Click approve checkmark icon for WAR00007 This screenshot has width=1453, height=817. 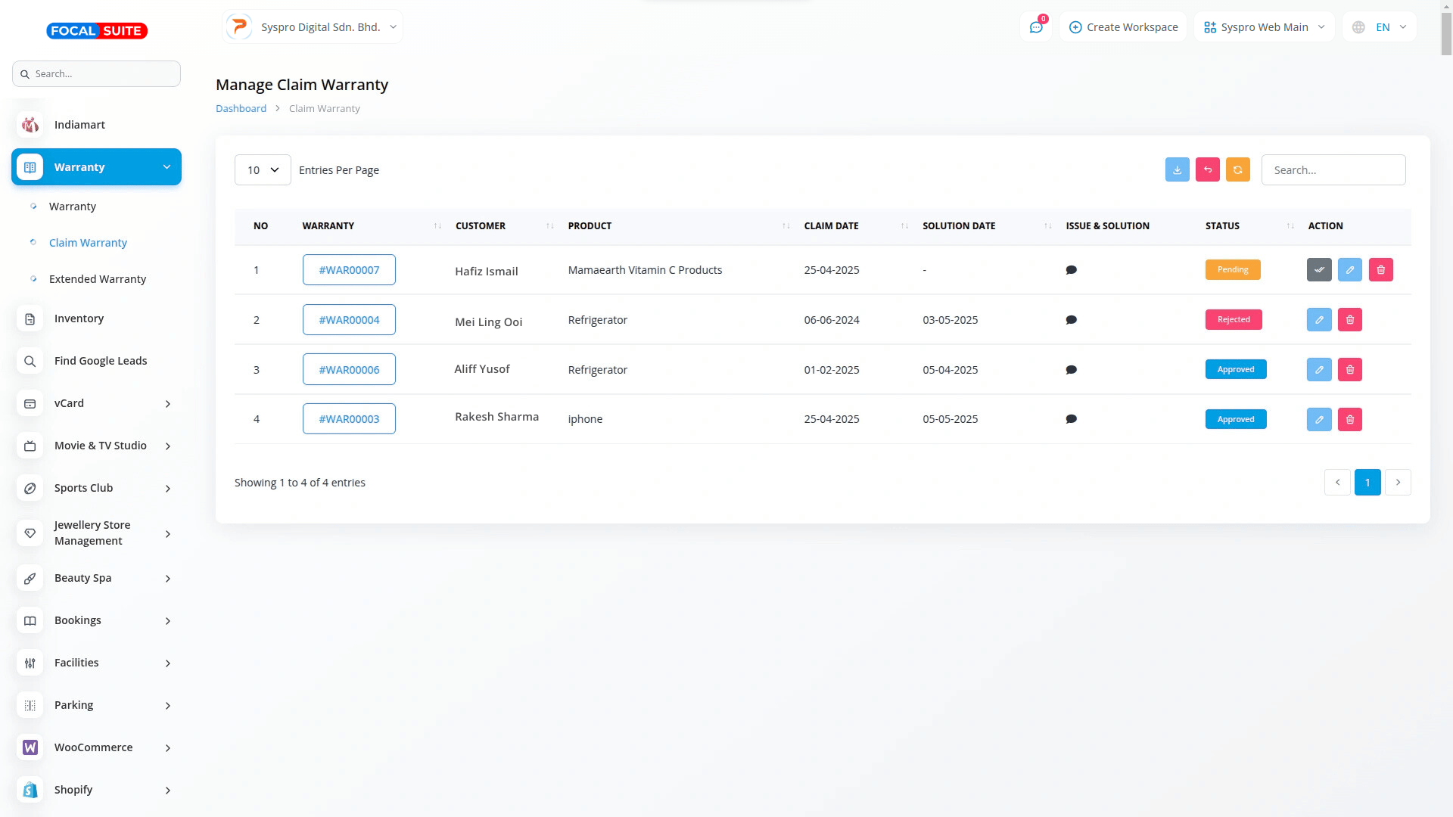click(1319, 270)
